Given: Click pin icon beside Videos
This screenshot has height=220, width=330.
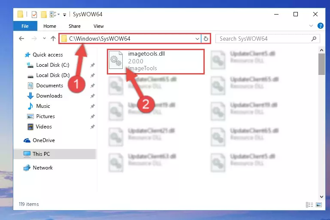Looking at the screenshot, I should (x=92, y=127).
